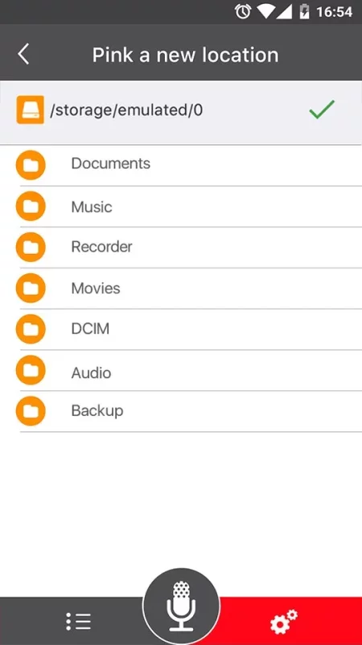
Task: Click the Documents folder icon
Action: 31,165
